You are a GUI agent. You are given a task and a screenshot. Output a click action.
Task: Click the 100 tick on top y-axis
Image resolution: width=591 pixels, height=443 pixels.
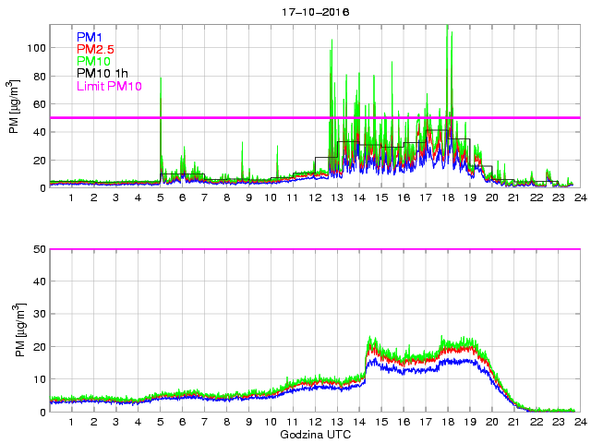click(37, 48)
